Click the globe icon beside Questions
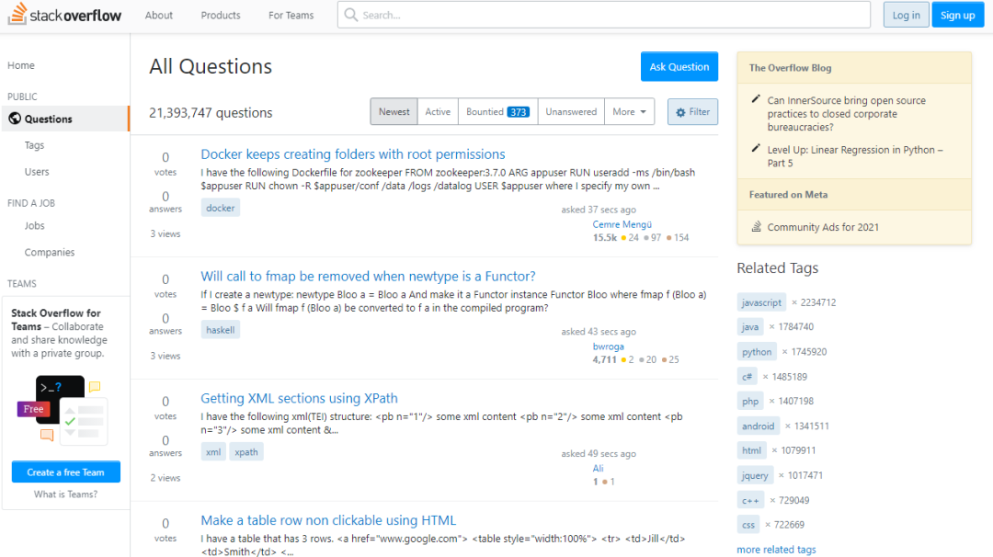This screenshot has width=993, height=557. point(15,119)
